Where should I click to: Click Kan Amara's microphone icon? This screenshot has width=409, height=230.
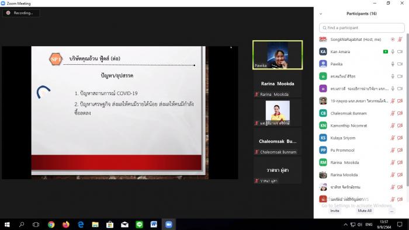(393, 52)
